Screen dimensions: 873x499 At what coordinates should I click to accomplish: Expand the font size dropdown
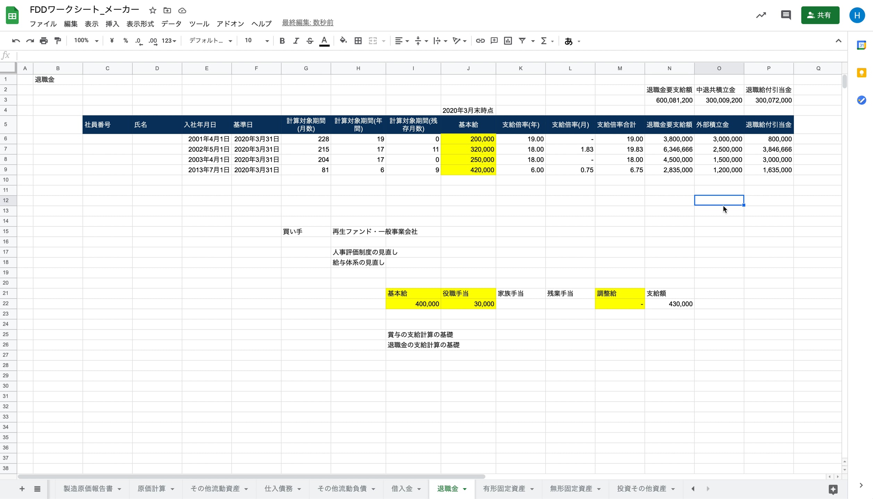point(266,41)
